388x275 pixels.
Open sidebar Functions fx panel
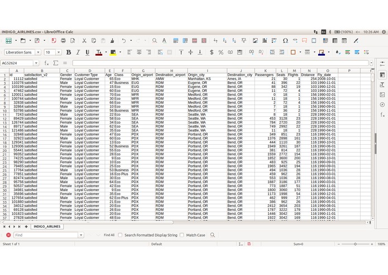click(x=382, y=115)
